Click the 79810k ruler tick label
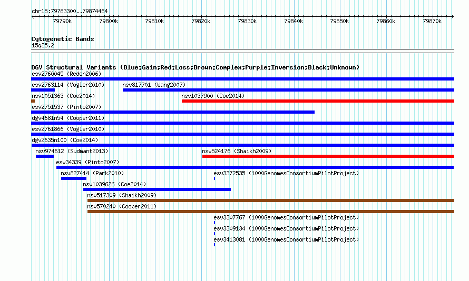 pos(154,21)
